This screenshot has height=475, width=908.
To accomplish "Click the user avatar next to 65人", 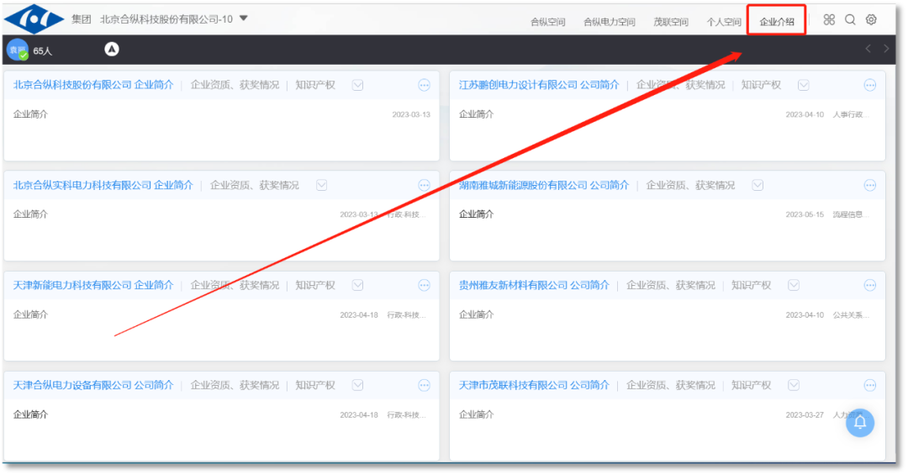I will [x=18, y=50].
